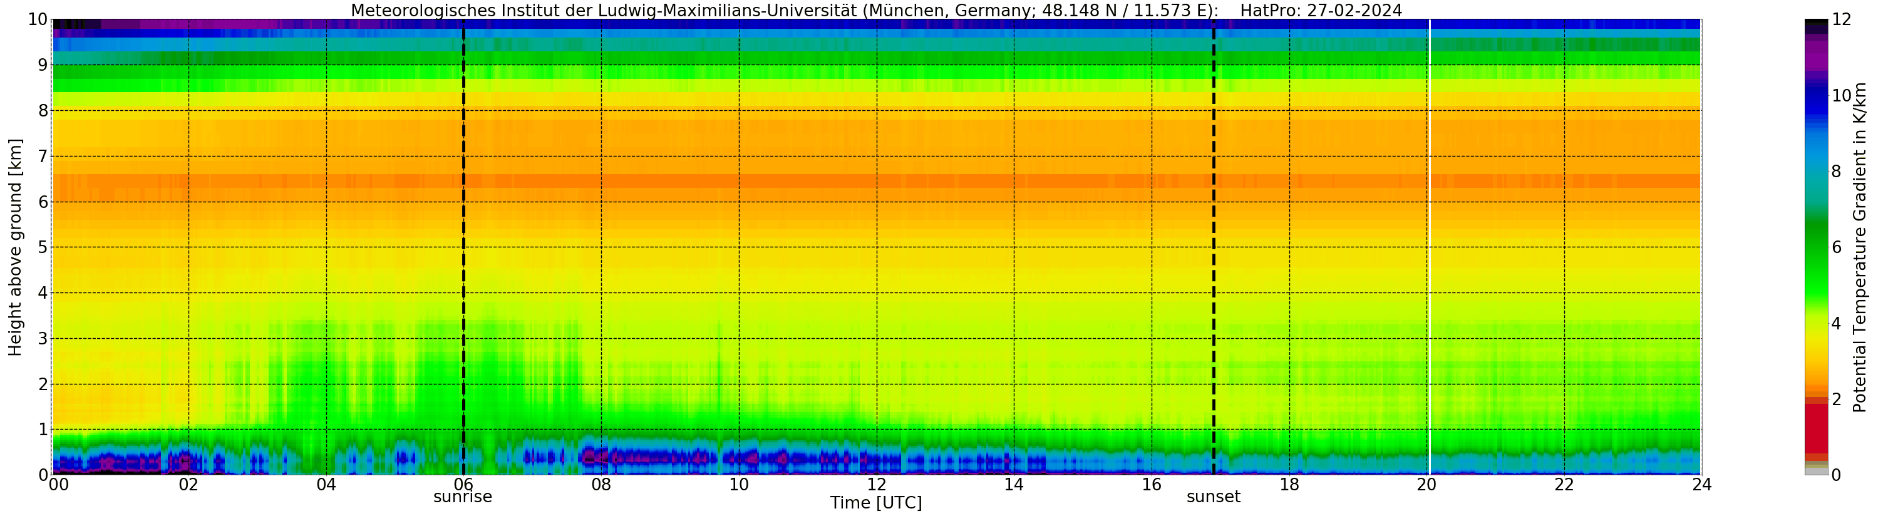
Task: Click the height axis tick label '3'
Action: tap(43, 339)
